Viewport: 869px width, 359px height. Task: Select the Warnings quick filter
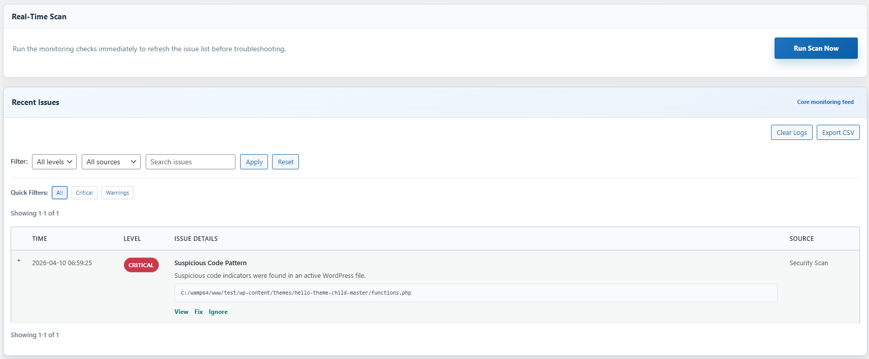[x=117, y=193]
